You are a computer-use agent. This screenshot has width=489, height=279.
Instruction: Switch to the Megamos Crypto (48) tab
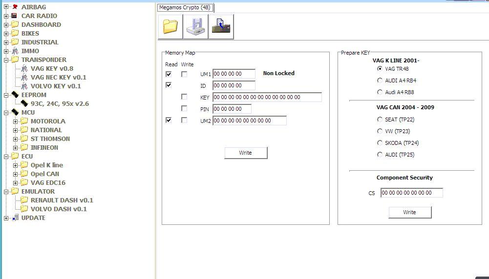(x=185, y=7)
